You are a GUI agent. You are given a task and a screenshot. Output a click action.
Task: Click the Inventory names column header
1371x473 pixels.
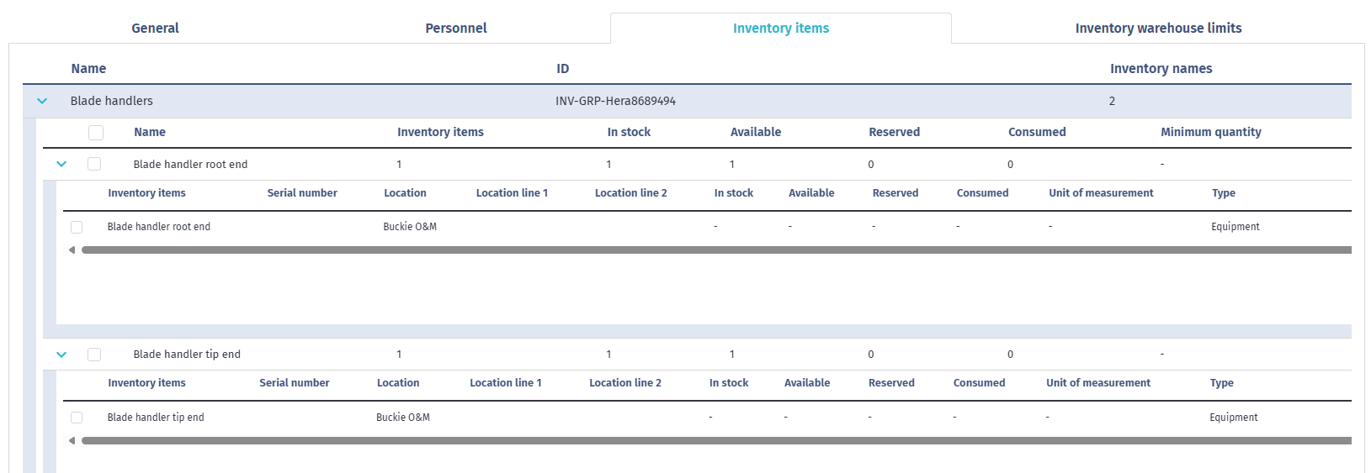point(1161,69)
